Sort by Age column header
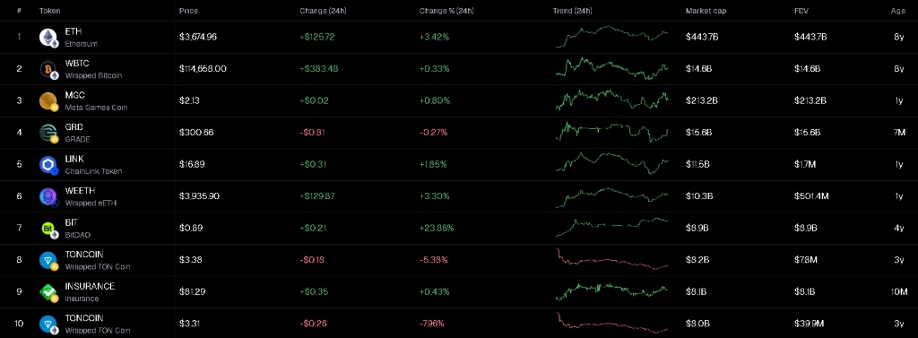 [x=897, y=11]
